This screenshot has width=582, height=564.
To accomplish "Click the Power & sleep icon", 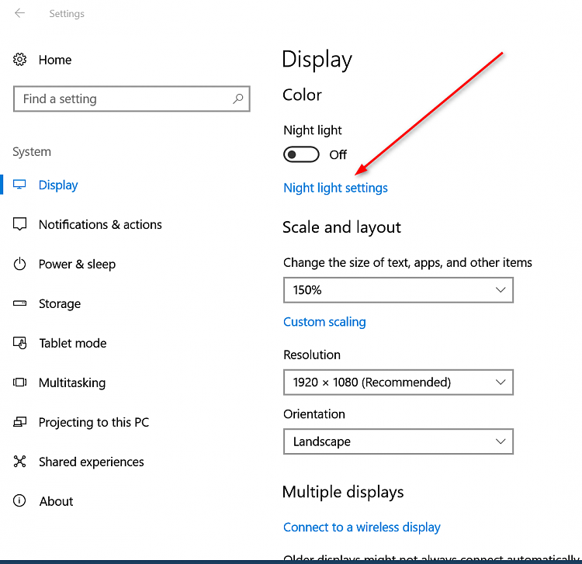I will [19, 264].
